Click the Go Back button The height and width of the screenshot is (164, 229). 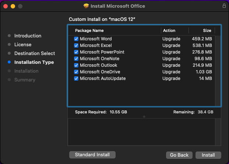(x=179, y=155)
